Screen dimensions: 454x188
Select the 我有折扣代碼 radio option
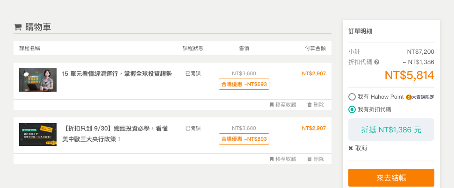click(x=352, y=109)
